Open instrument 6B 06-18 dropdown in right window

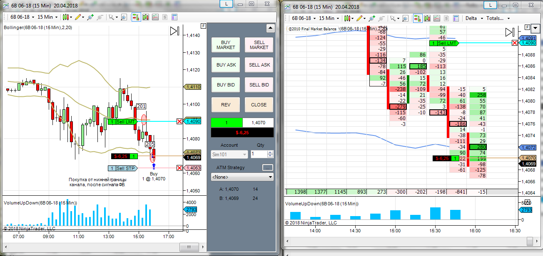tap(304, 18)
